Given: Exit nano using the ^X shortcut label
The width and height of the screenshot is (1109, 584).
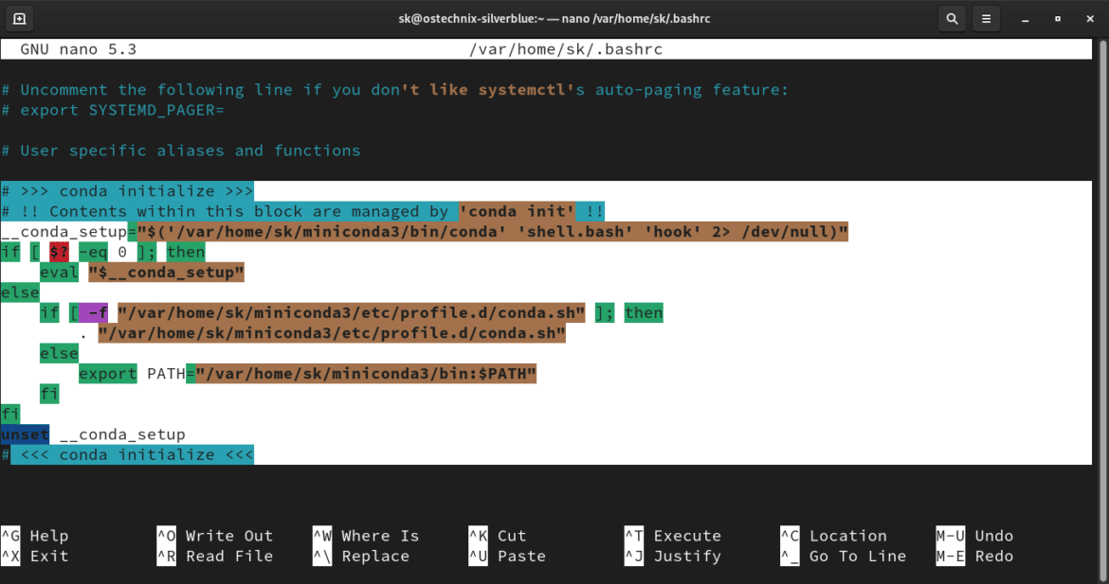Looking at the screenshot, I should pos(36,556).
